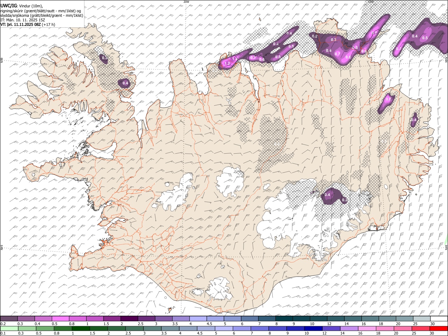Click the 0.4 value beside Vatnajökull glacier

point(328,195)
